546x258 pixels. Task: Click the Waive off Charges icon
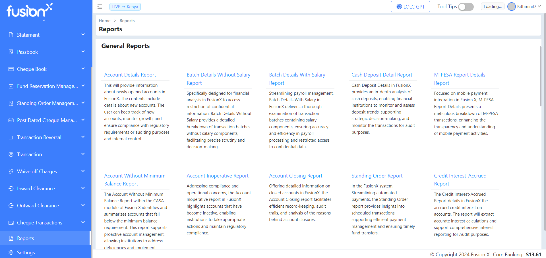[11, 171]
